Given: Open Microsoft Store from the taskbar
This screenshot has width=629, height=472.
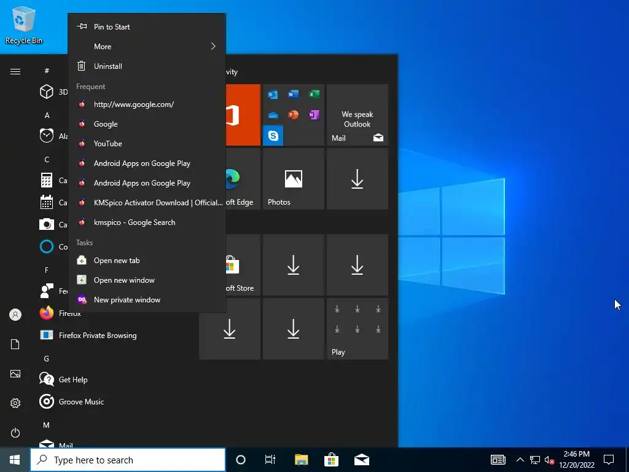Looking at the screenshot, I should point(331,460).
